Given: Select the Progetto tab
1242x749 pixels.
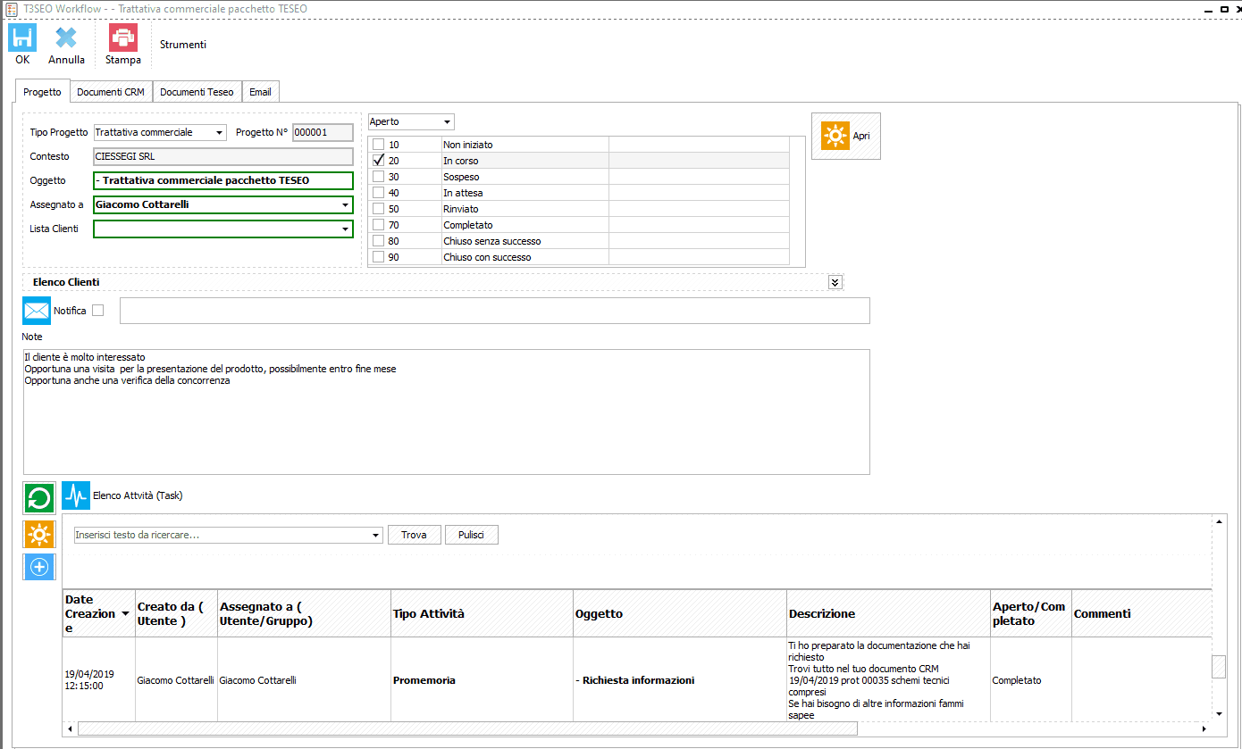Looking at the screenshot, I should pyautogui.click(x=42, y=91).
